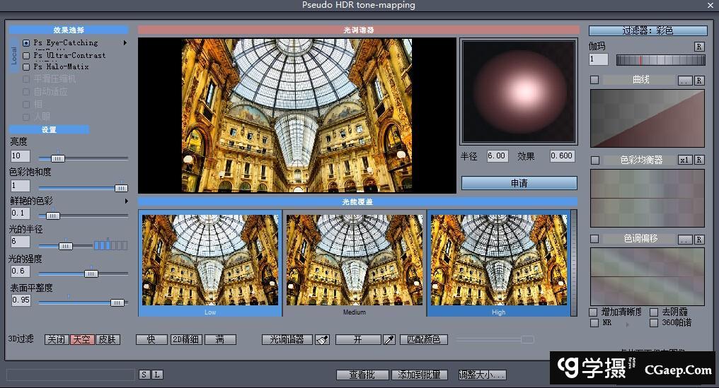Switch to the vertical Local tab

[x=13, y=55]
